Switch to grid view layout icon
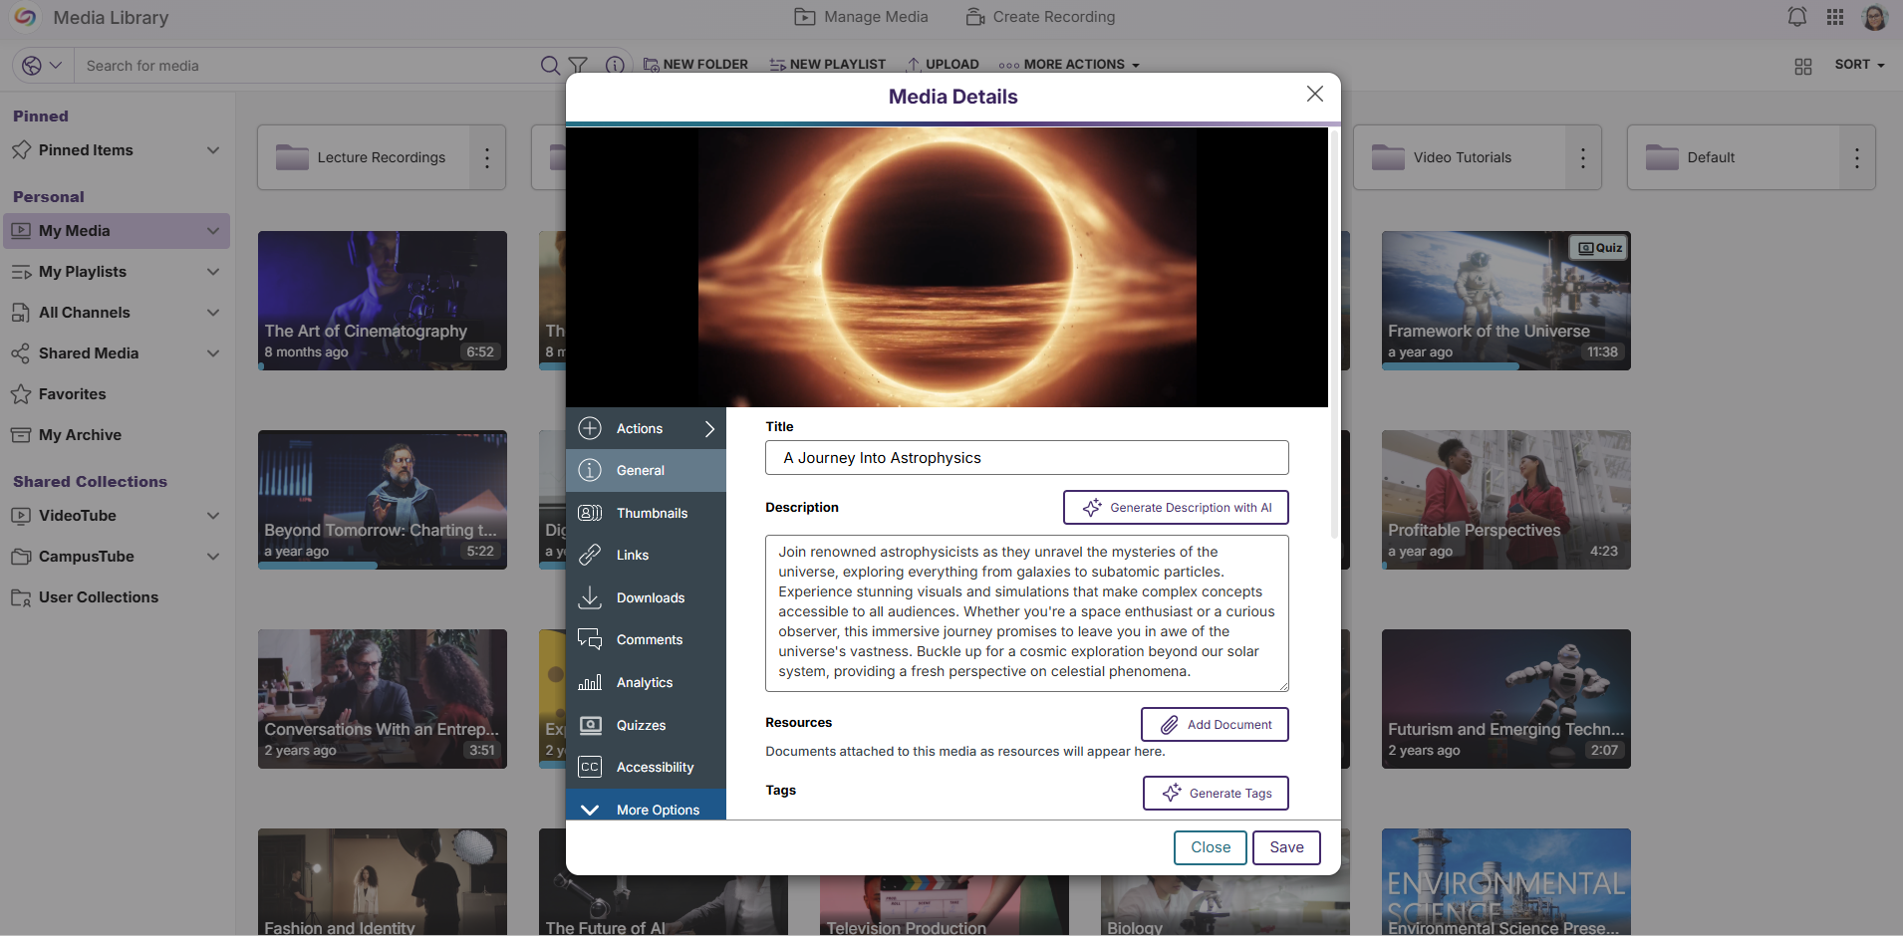The width and height of the screenshot is (1903, 936). click(1803, 66)
